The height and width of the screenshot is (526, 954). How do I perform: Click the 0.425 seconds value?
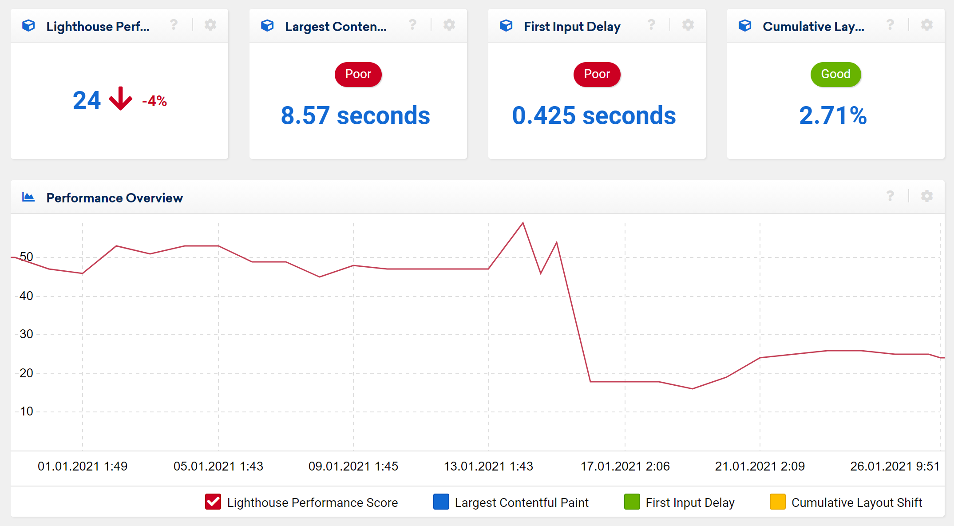point(594,116)
